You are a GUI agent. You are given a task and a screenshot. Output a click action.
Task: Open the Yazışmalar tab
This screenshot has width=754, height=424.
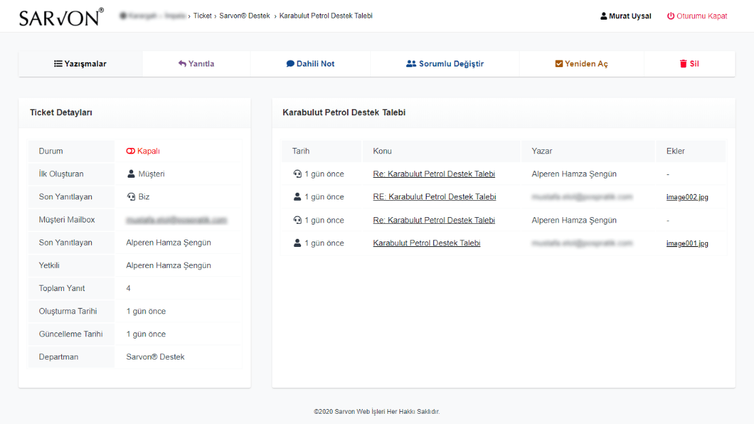(x=80, y=64)
